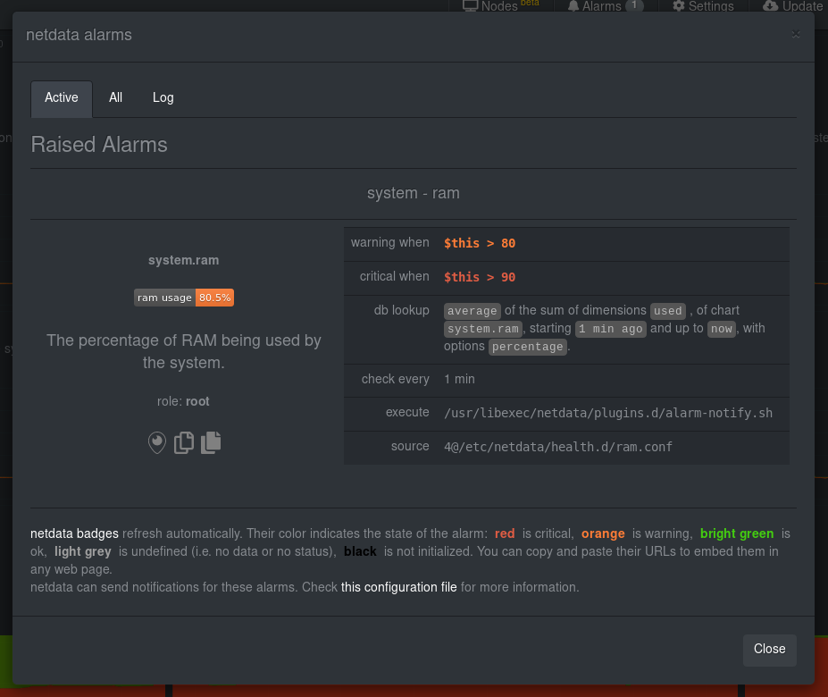Switch to the Active tab
The height and width of the screenshot is (697, 828).
click(x=62, y=97)
